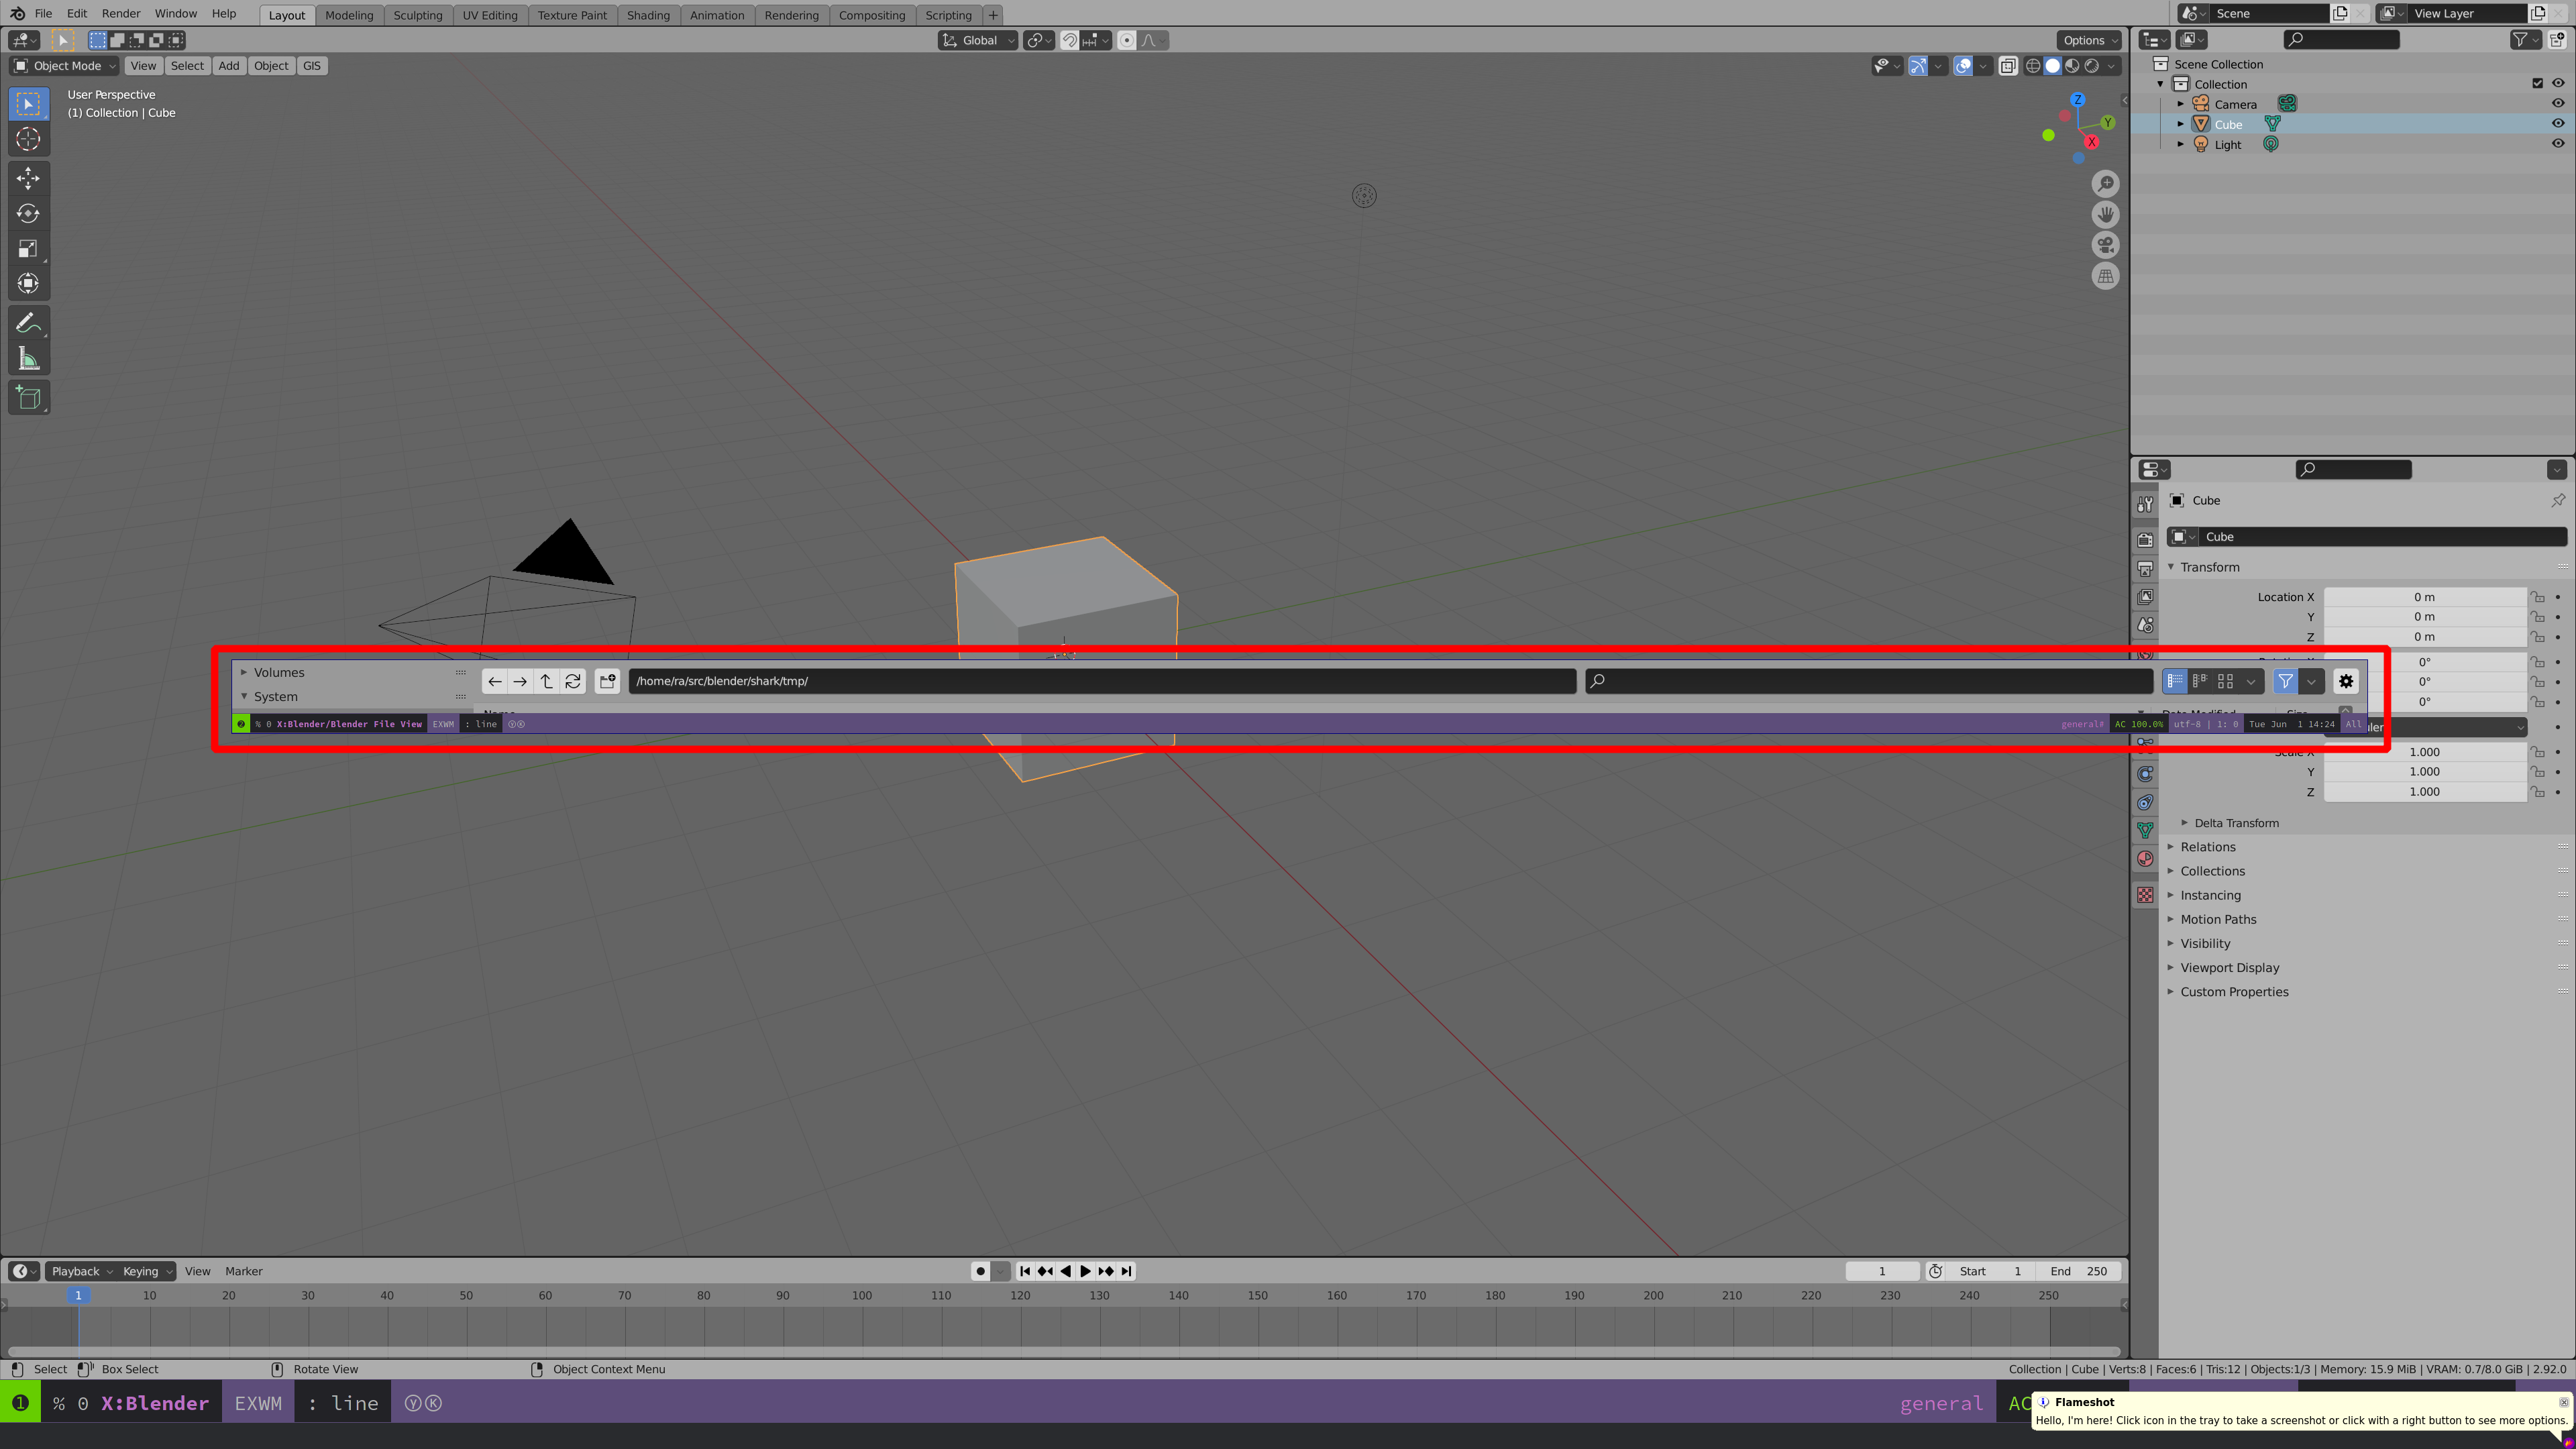Image resolution: width=2576 pixels, height=1449 pixels.
Task: Open Object Mode dropdown
Action: point(64,66)
